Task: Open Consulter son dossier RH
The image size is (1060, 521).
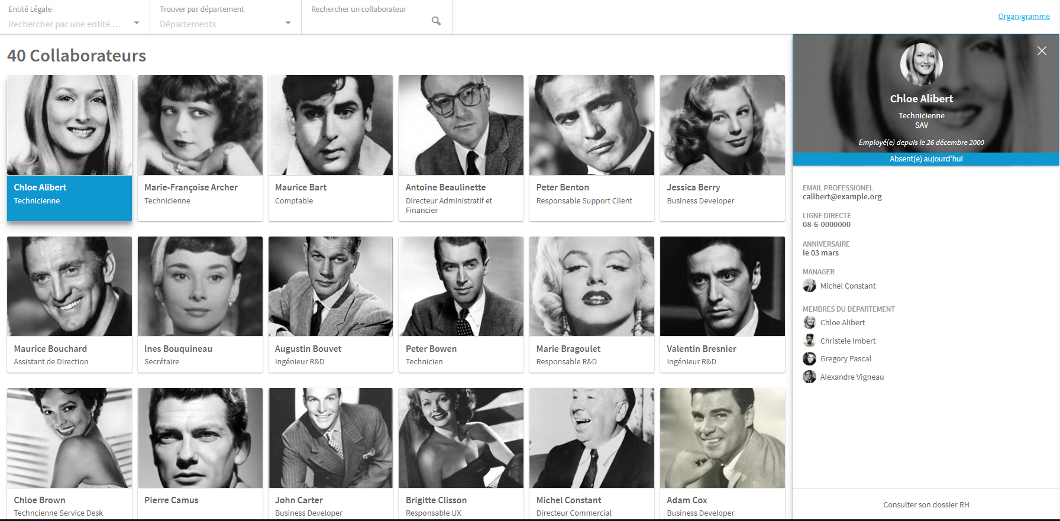Action: (926, 504)
